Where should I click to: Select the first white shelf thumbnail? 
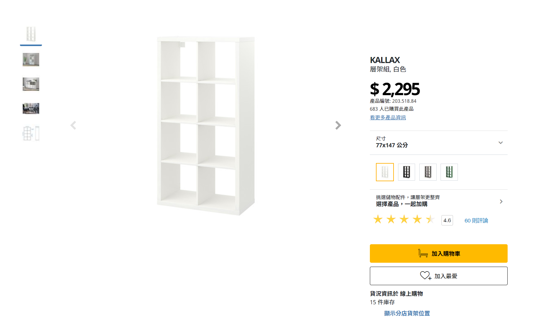click(x=31, y=34)
